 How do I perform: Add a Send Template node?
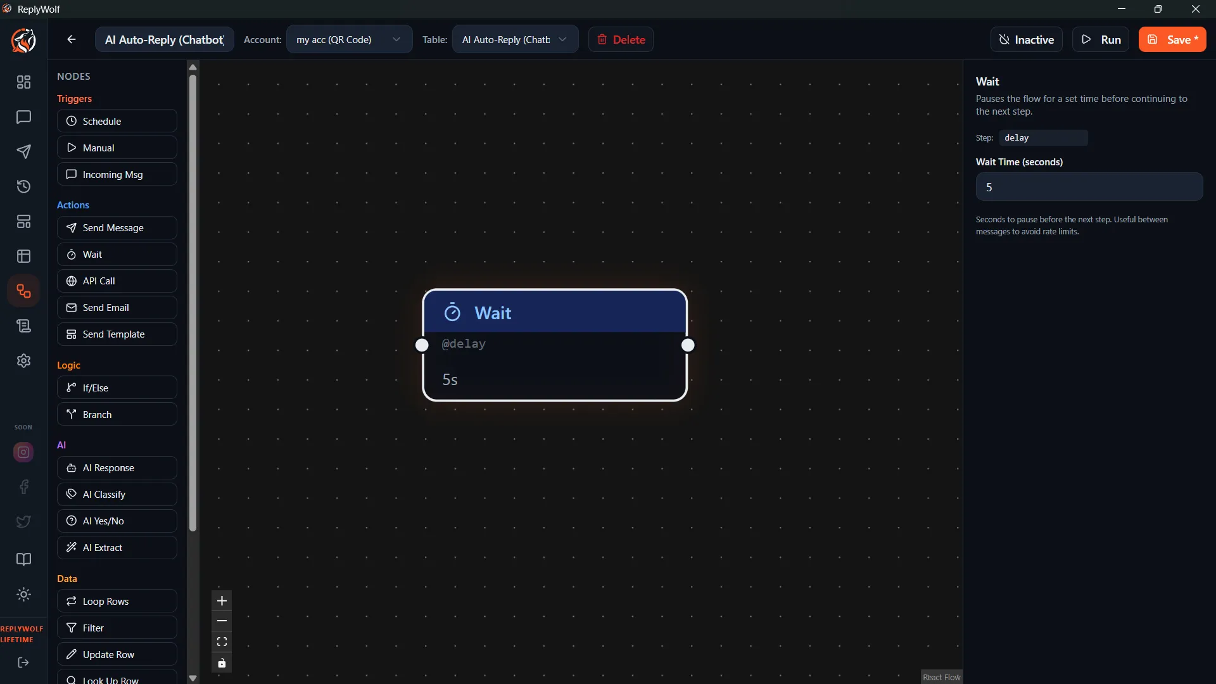117,334
